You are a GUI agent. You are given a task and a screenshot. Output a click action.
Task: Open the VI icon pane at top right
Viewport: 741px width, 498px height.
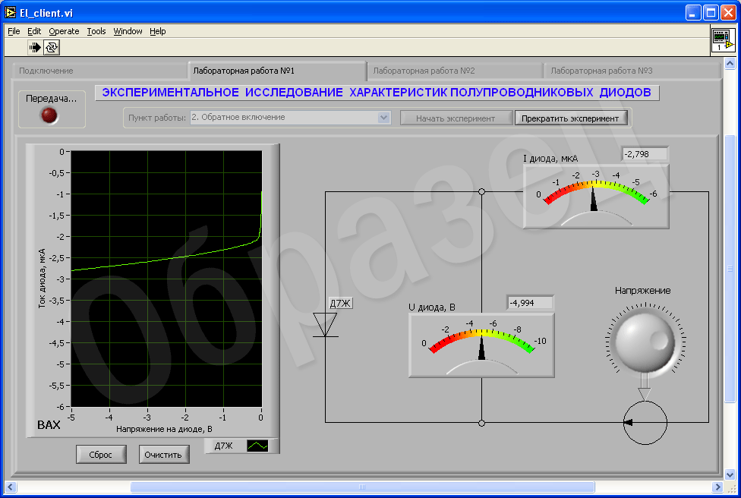[723, 39]
